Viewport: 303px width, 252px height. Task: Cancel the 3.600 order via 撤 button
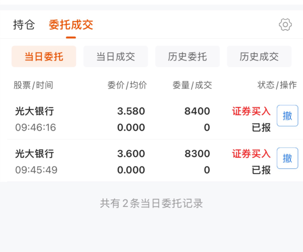(x=287, y=158)
